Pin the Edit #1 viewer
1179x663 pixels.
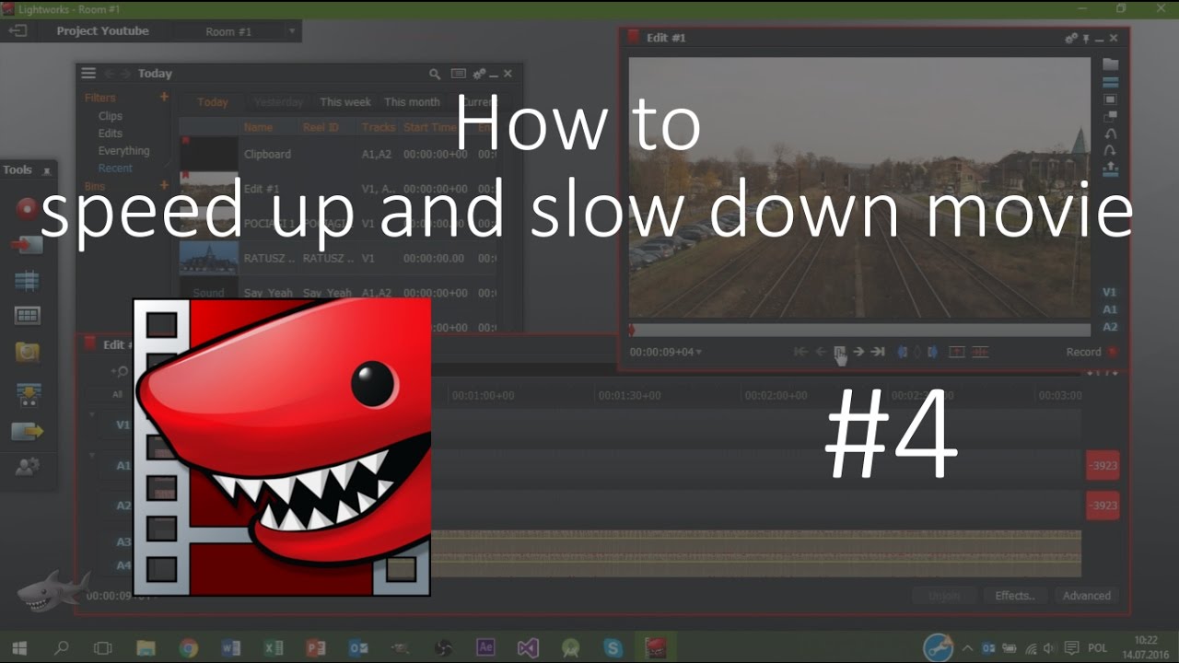[x=1086, y=38]
